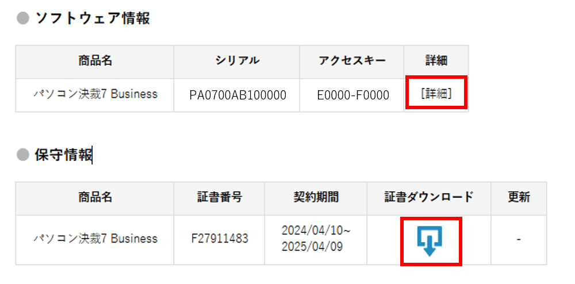Viewport: 575px width, 284px height.
Task: Click the 更新 column header
Action: point(519,198)
